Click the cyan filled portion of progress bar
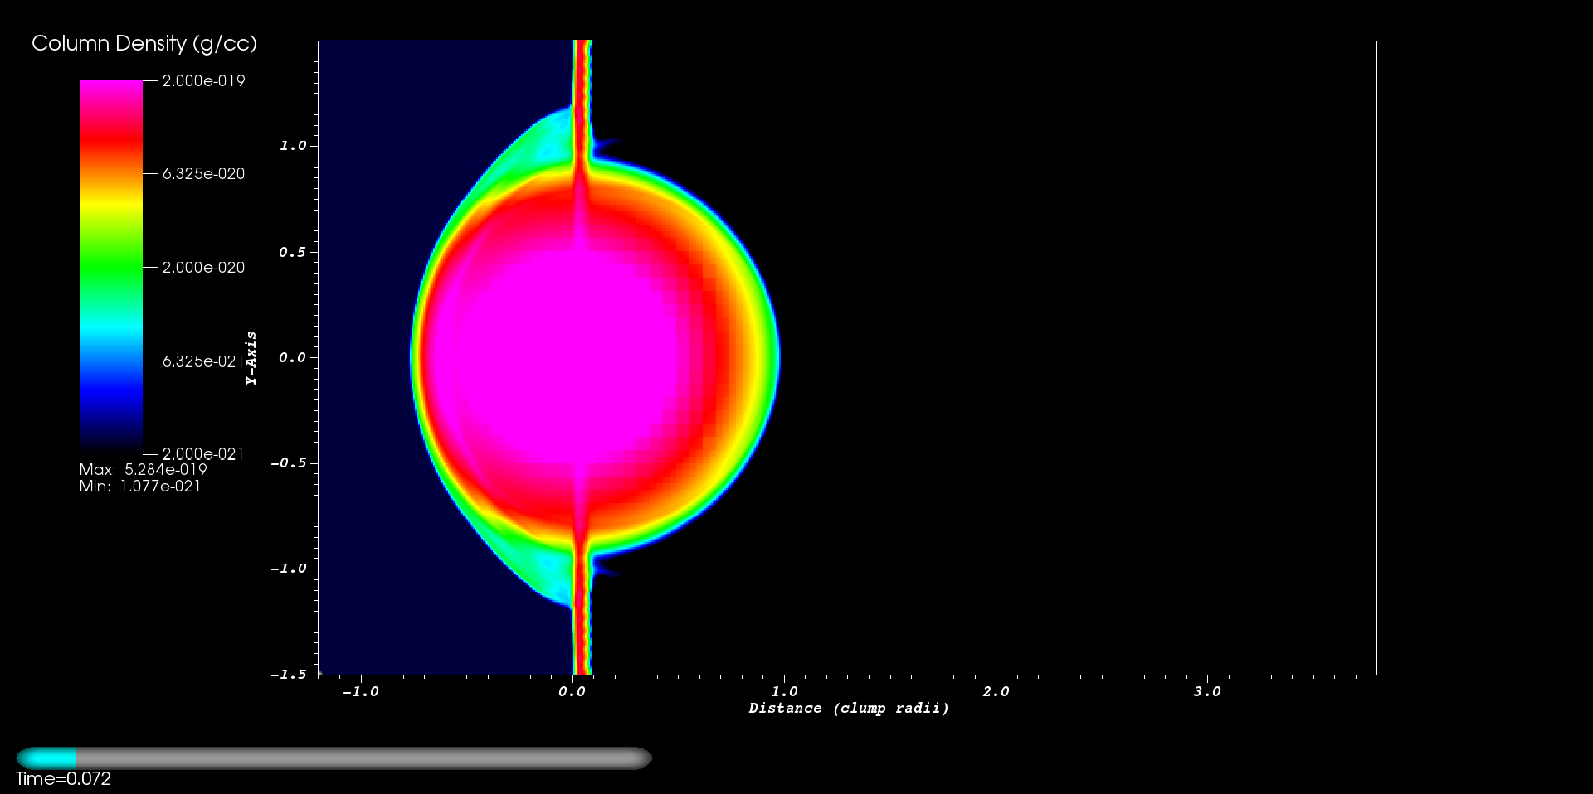This screenshot has height=794, width=1593. [46, 758]
